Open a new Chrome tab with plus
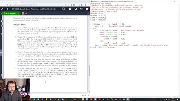The image size is (180, 101). 22,2
